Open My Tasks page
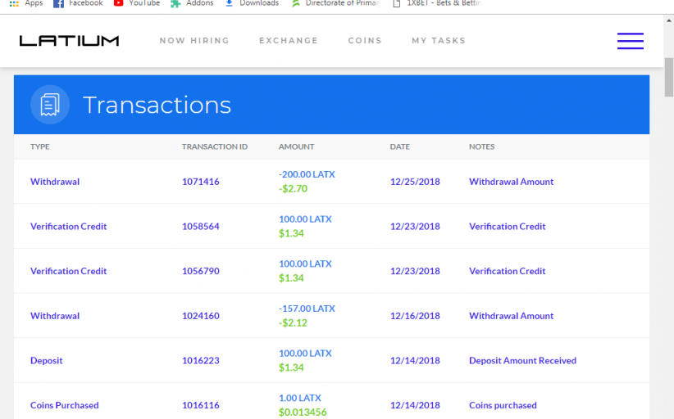 [438, 41]
